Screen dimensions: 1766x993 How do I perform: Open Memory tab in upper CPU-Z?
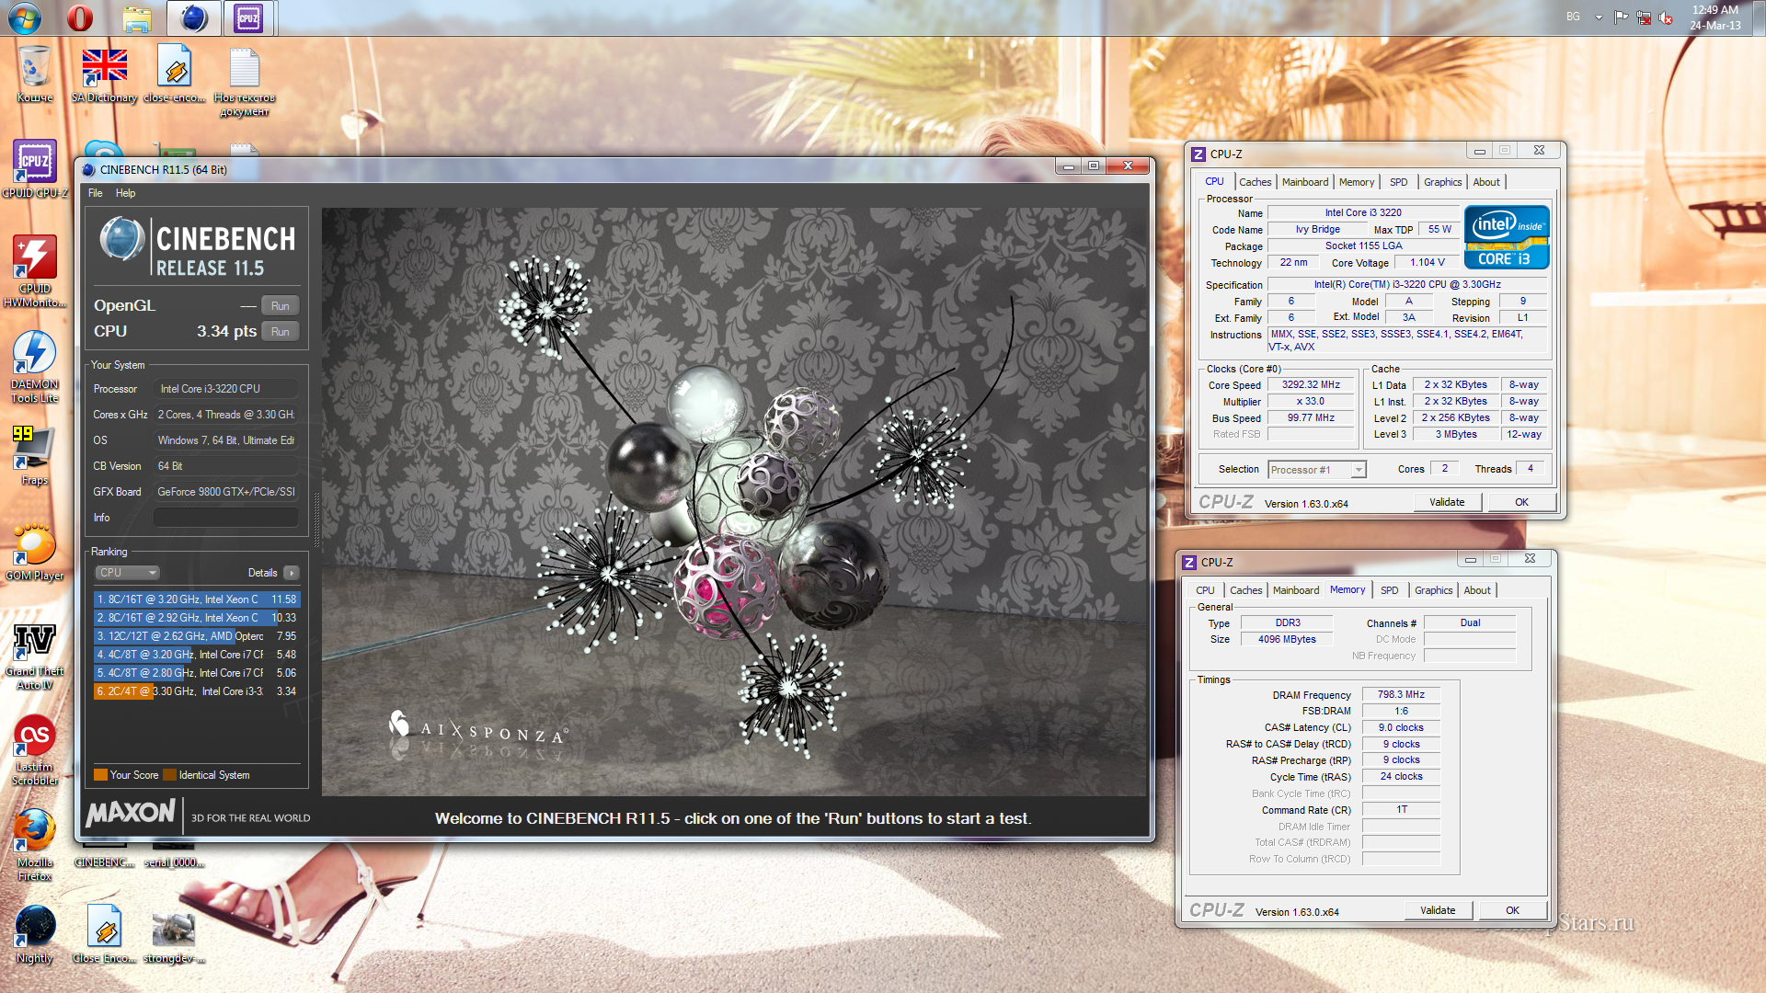1357,182
